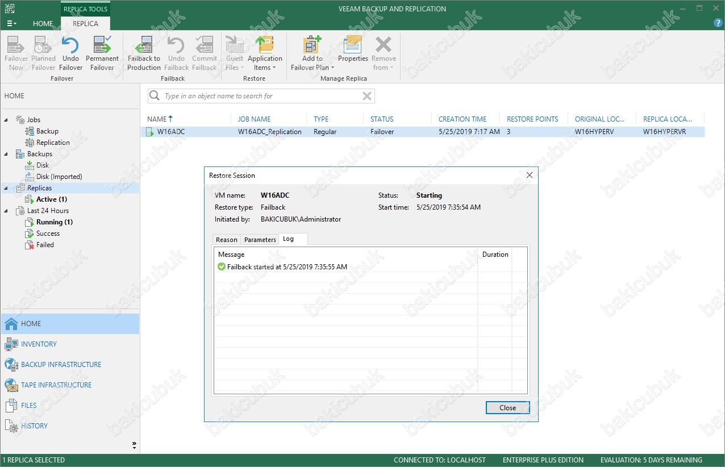Sort by the RESTORE POINTS column header

(x=532, y=119)
